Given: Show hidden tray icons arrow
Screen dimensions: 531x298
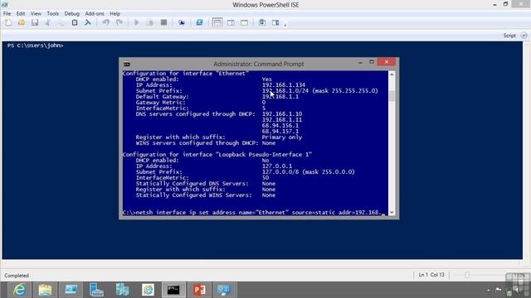Looking at the screenshot, I should click(488, 290).
